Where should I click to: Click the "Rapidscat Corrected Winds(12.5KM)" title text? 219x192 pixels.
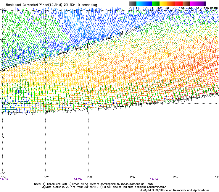click(x=34, y=5)
